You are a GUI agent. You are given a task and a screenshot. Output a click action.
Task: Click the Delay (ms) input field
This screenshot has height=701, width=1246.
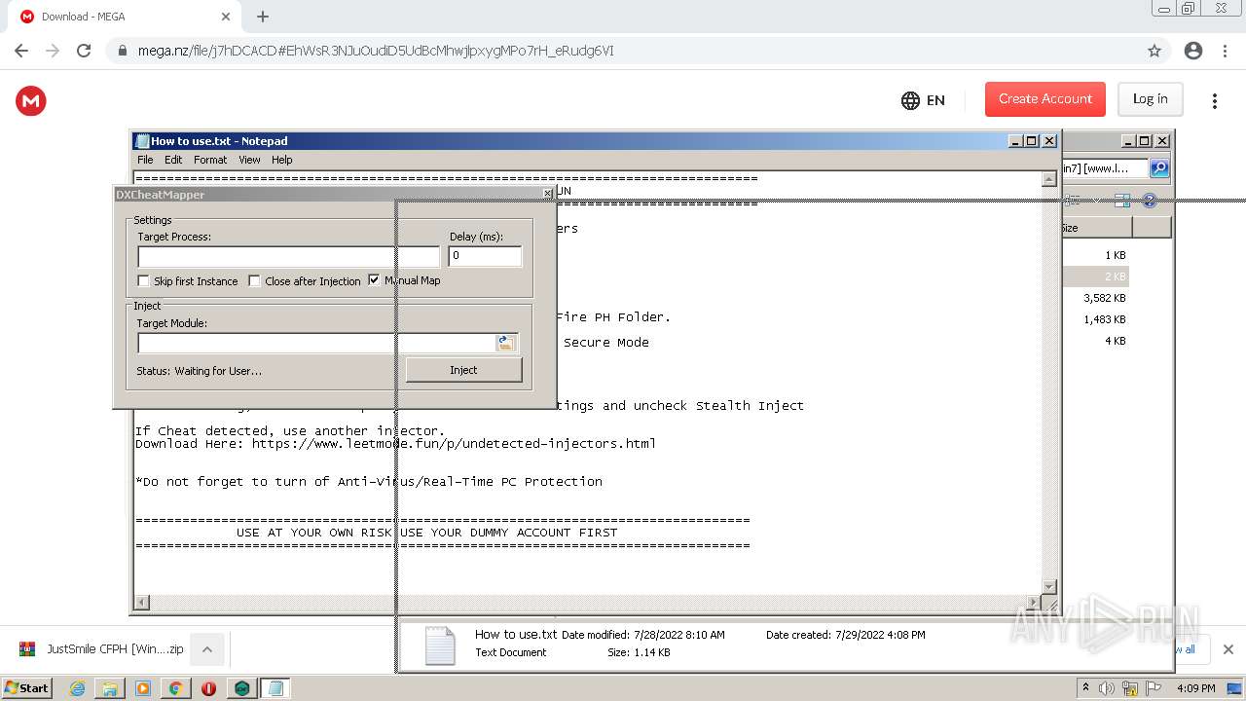click(x=485, y=256)
